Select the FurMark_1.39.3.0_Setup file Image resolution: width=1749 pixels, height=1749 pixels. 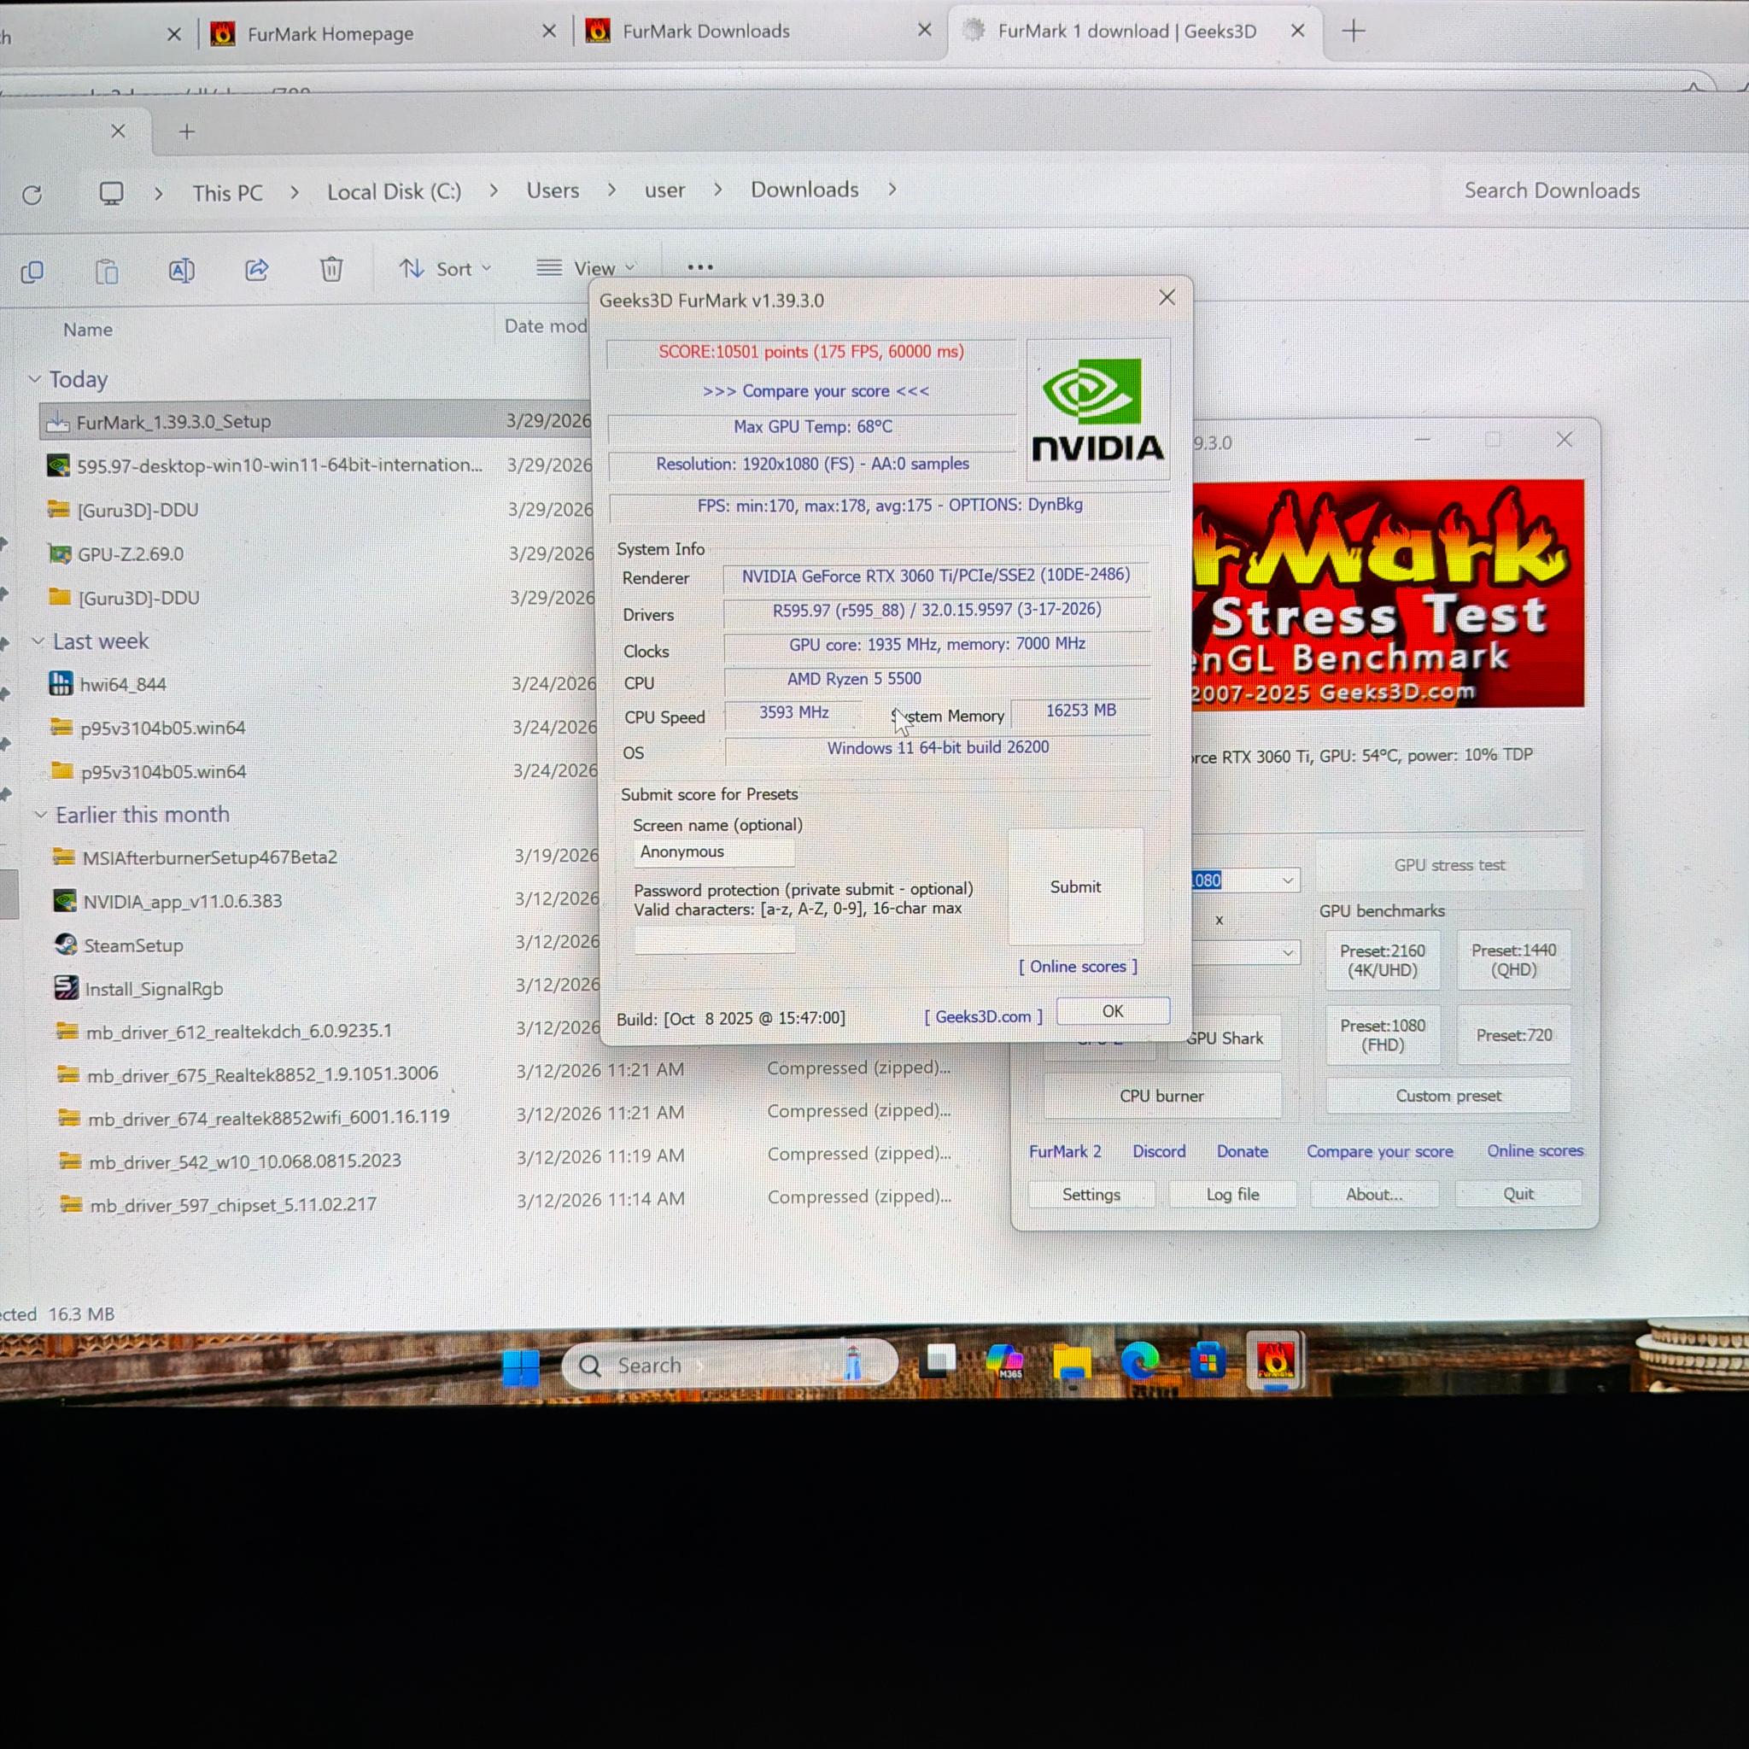coord(315,421)
